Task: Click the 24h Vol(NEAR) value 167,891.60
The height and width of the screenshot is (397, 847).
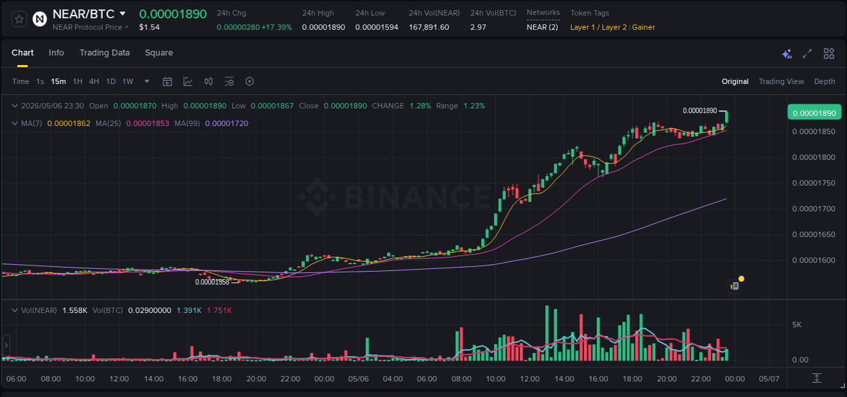Action: pyautogui.click(x=429, y=27)
